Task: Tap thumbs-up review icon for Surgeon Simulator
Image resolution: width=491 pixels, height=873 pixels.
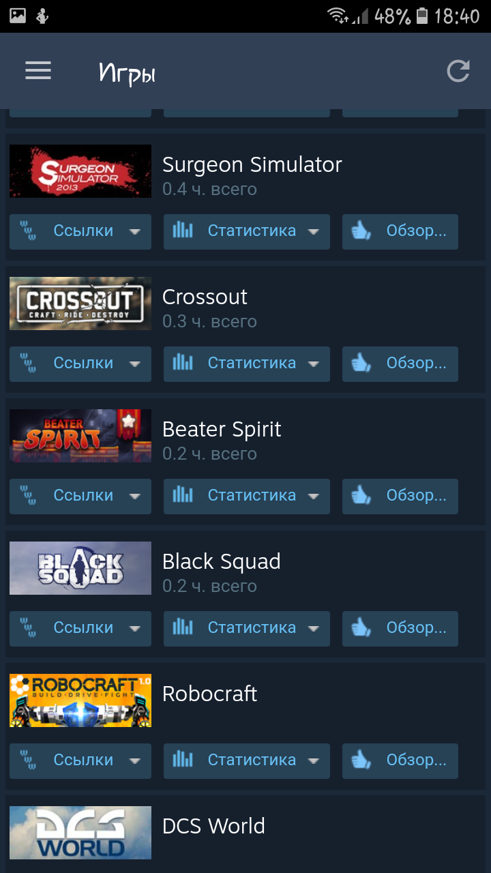Action: pyautogui.click(x=361, y=231)
